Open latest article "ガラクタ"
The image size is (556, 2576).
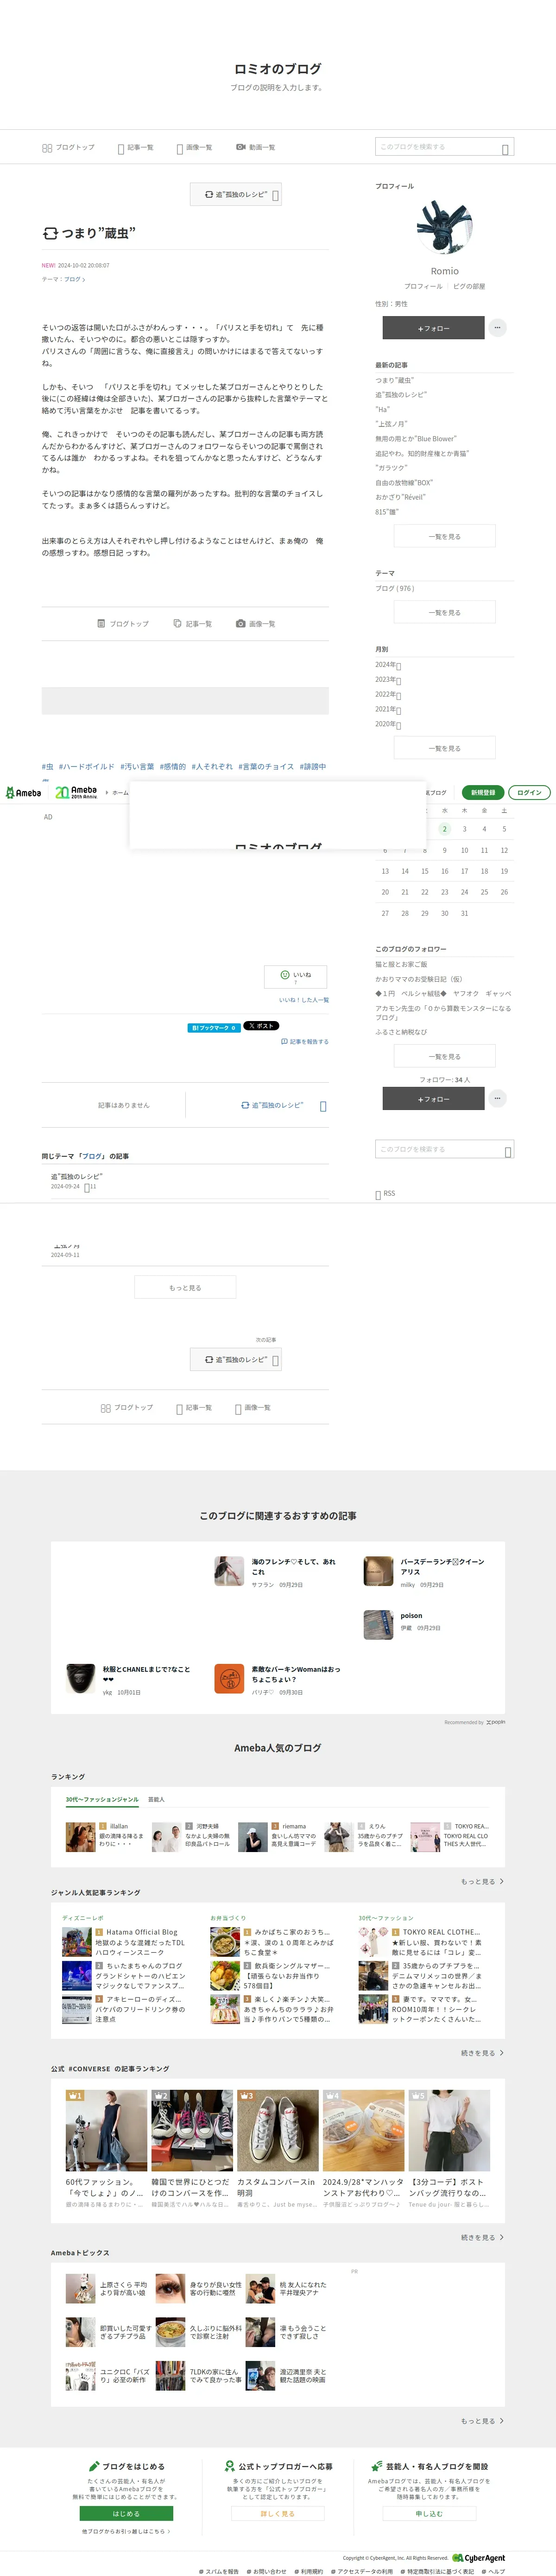[390, 468]
